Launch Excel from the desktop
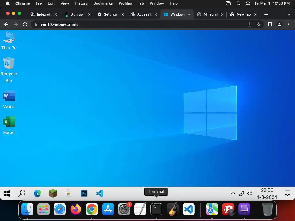 [9, 125]
